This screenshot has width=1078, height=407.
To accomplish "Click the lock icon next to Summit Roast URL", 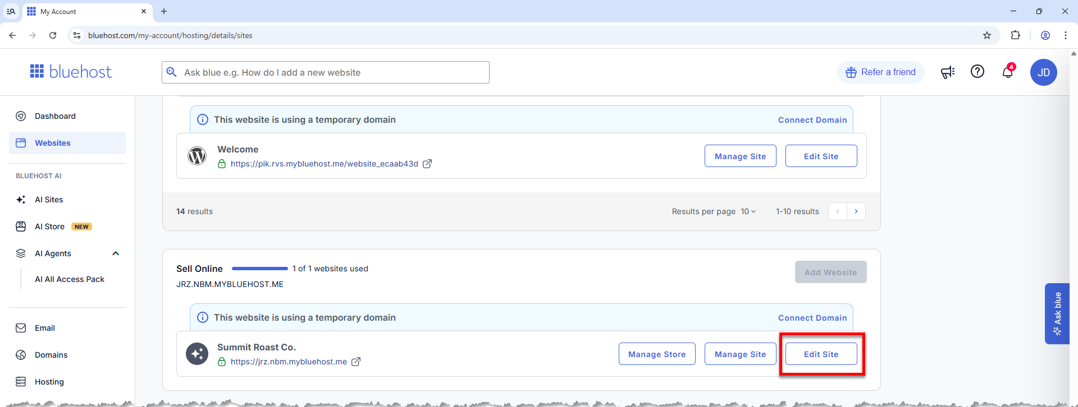I will click(222, 362).
